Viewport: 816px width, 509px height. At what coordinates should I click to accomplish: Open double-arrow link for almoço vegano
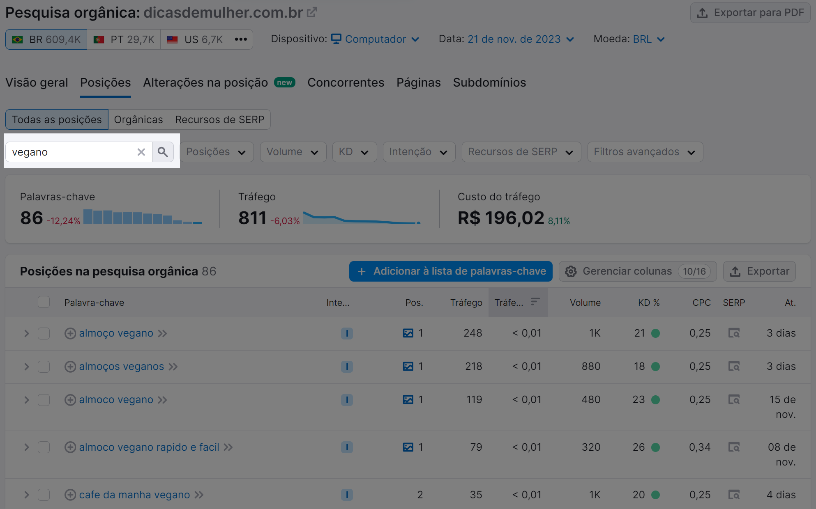point(163,333)
